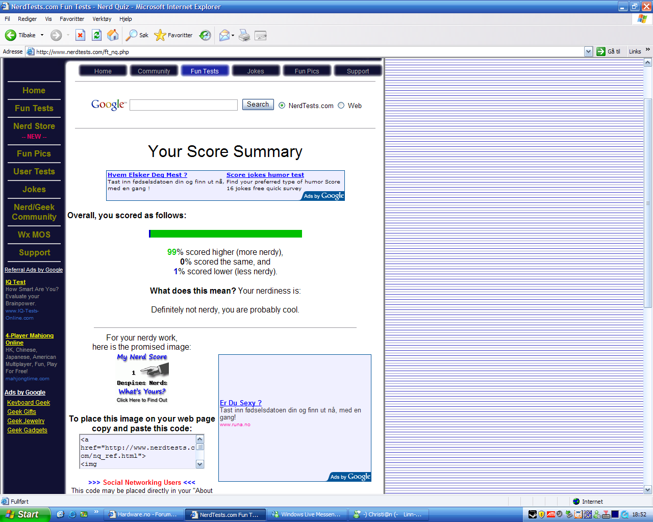Screen dimensions: 653x522
Task: Open User Tests in left sidebar
Action: click(x=34, y=171)
